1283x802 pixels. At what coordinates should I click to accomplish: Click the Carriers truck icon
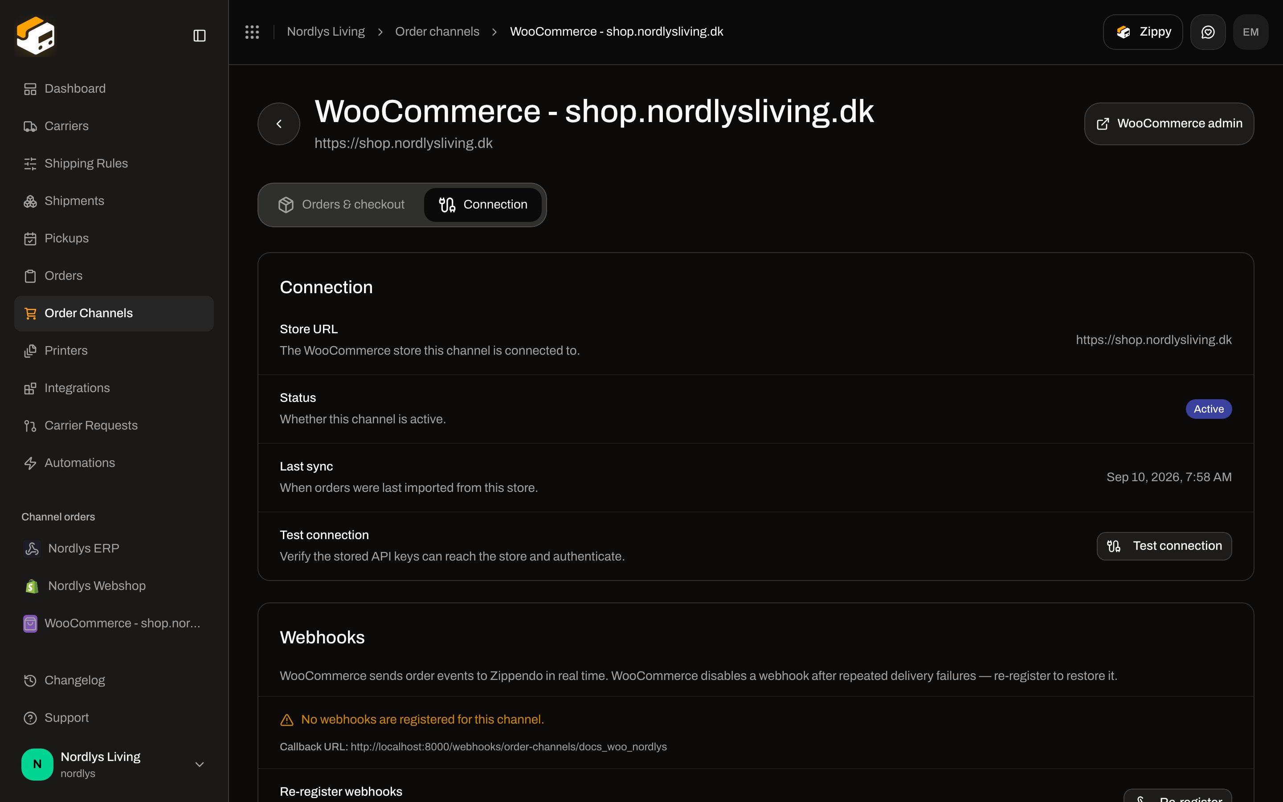[x=30, y=126]
